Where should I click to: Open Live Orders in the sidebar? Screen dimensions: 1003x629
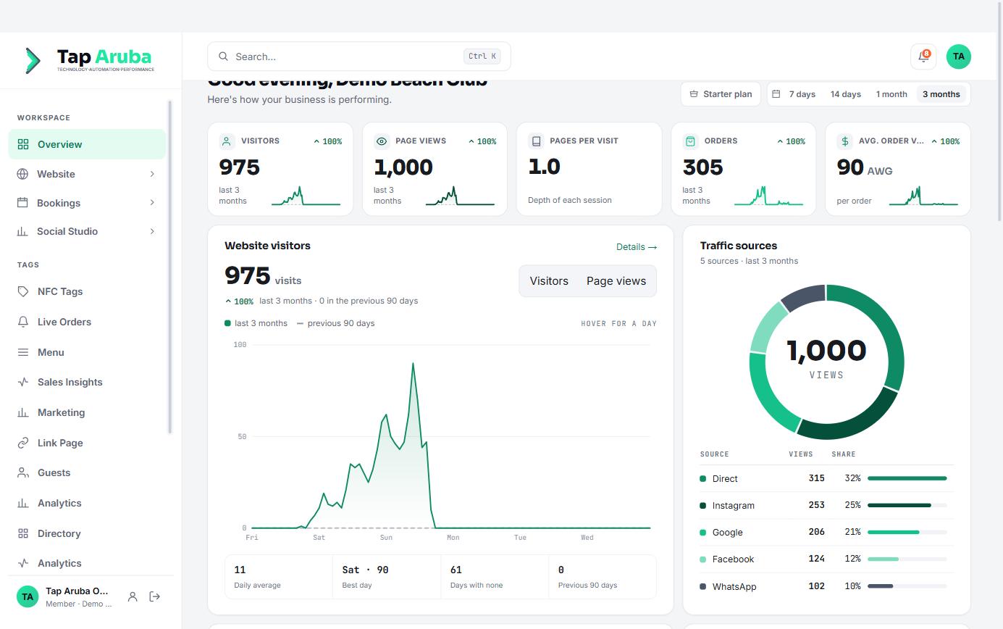coord(87,322)
